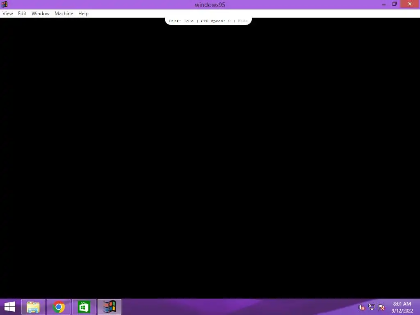
Task: Open File Explorer from the taskbar
Action: click(33, 307)
